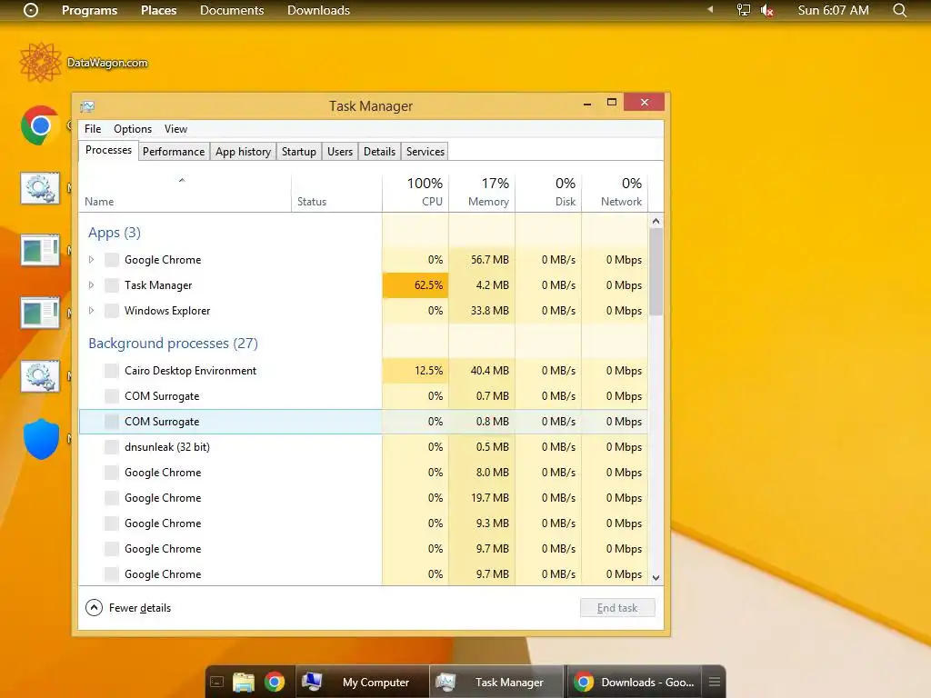Sort by the CPU column header
This screenshot has height=698, width=931.
click(415, 192)
